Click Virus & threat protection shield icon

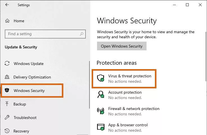(x=100, y=78)
